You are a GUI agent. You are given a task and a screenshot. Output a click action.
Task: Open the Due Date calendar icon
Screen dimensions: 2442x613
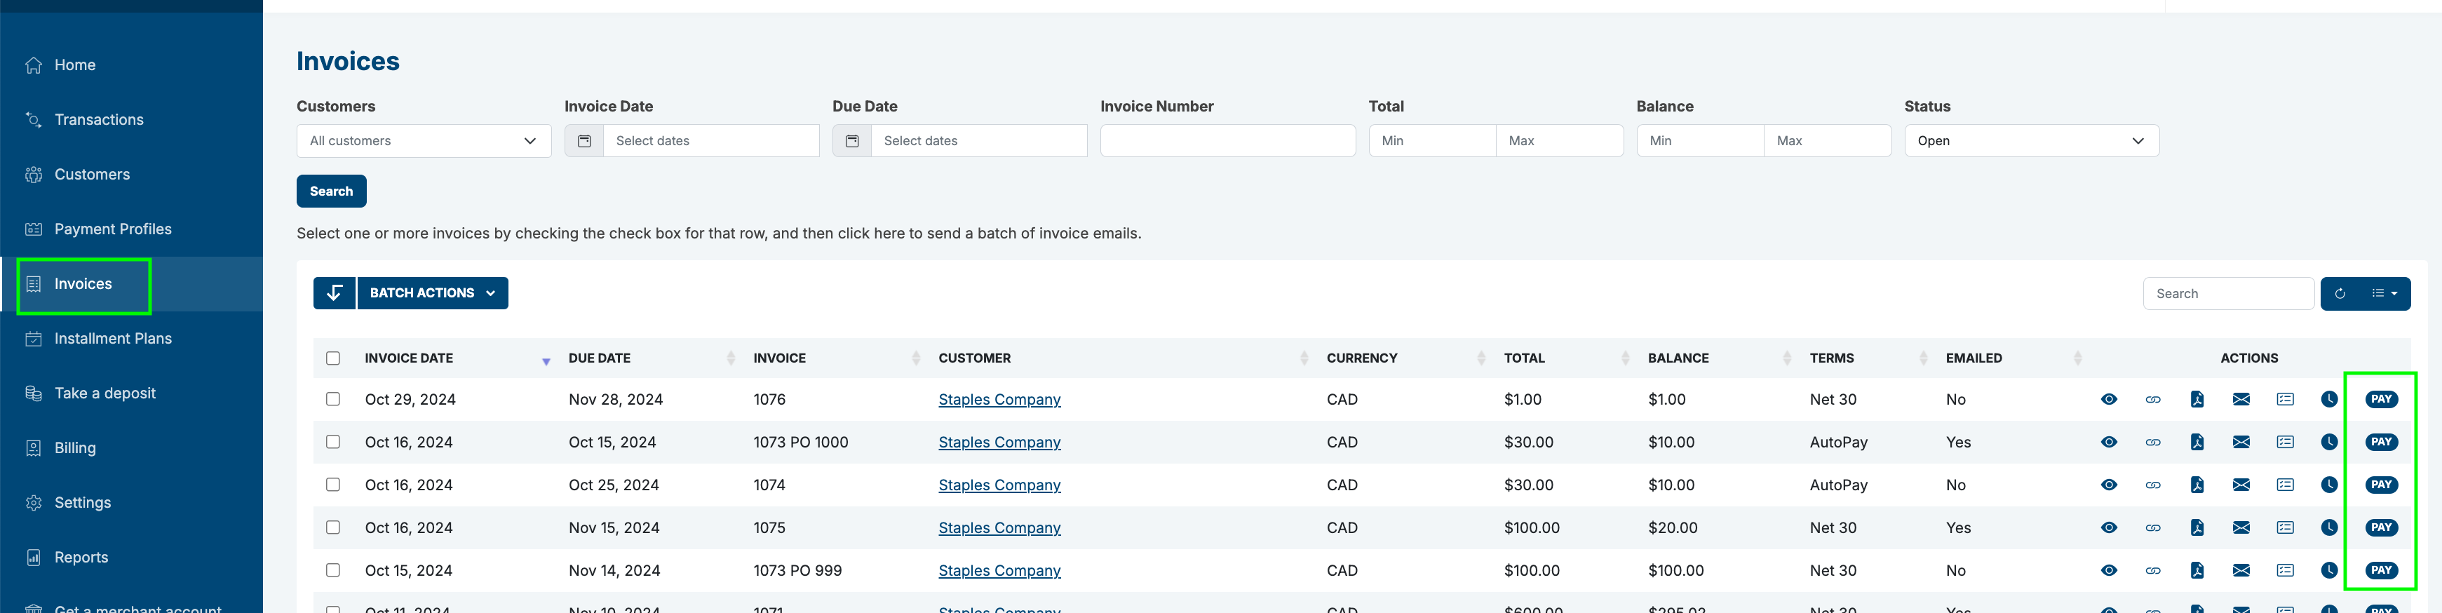(x=852, y=141)
